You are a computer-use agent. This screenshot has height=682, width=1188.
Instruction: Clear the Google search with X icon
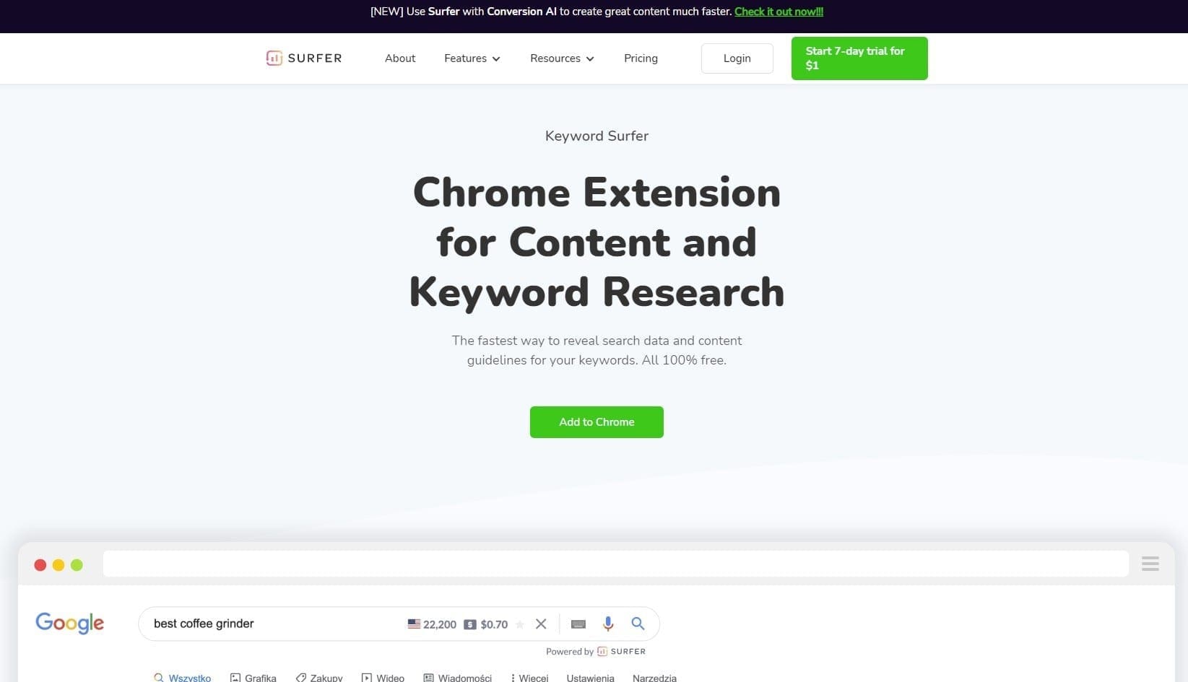click(x=541, y=624)
